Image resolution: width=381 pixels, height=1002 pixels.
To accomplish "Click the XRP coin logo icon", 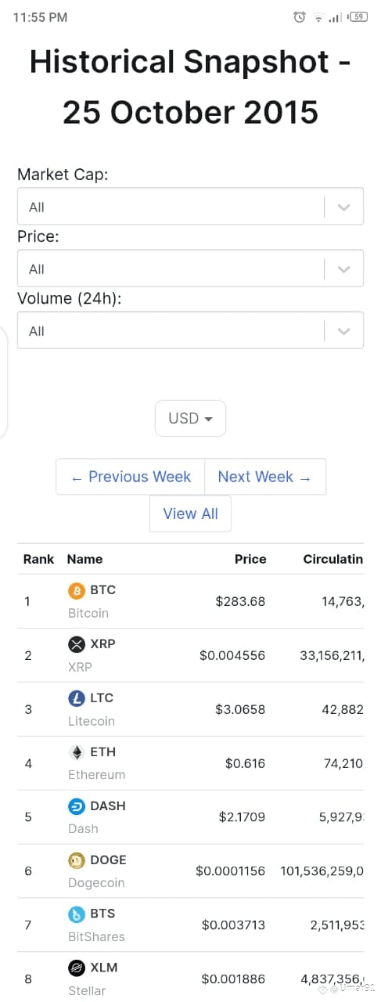I will coord(77,644).
